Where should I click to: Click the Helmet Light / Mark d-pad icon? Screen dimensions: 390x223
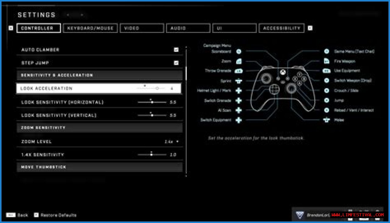click(239, 91)
